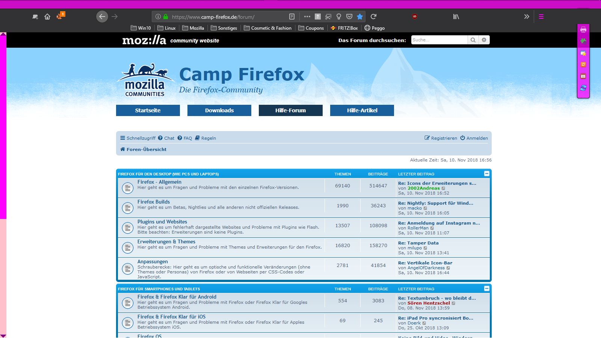Viewport: 601px width, 338px height.
Task: Open the Hilfe-Artikel navigation tab
Action: point(362,110)
